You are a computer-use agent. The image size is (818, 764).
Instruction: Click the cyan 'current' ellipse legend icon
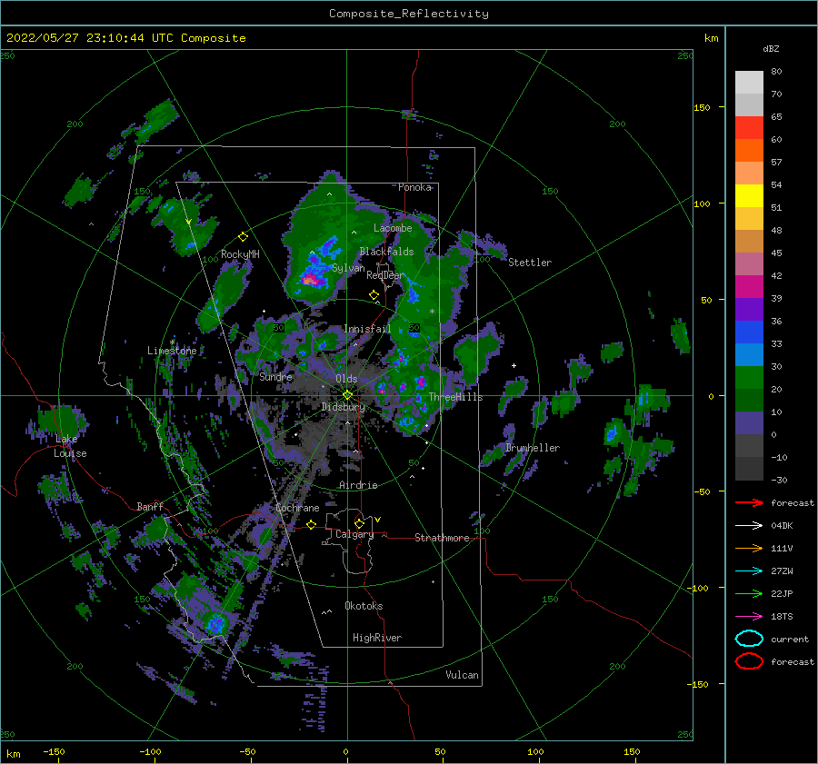749,639
